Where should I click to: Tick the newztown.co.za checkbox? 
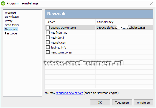48,52
